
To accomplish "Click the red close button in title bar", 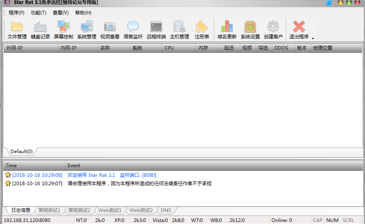I will click(x=357, y=2).
